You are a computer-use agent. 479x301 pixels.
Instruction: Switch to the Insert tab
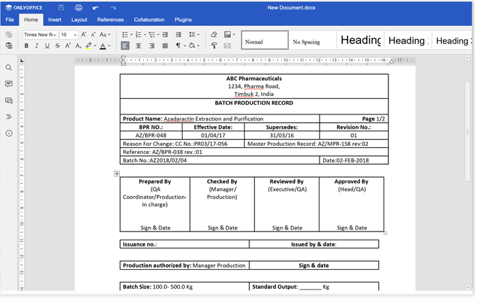click(55, 20)
